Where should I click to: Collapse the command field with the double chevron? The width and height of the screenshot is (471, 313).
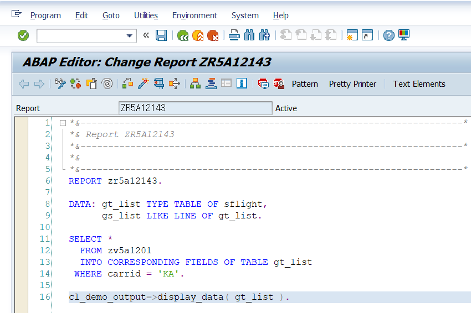[146, 35]
